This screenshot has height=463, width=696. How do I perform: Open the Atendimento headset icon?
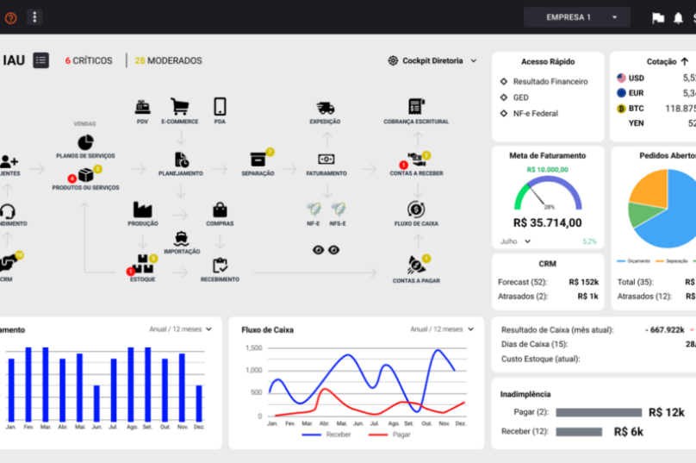click(8, 210)
